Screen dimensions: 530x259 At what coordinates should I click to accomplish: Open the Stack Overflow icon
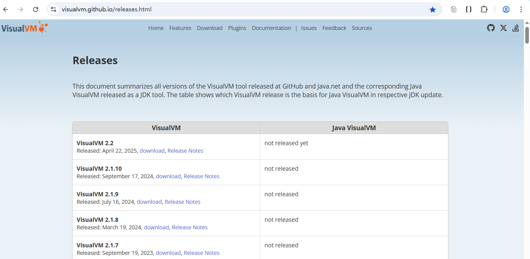516,28
